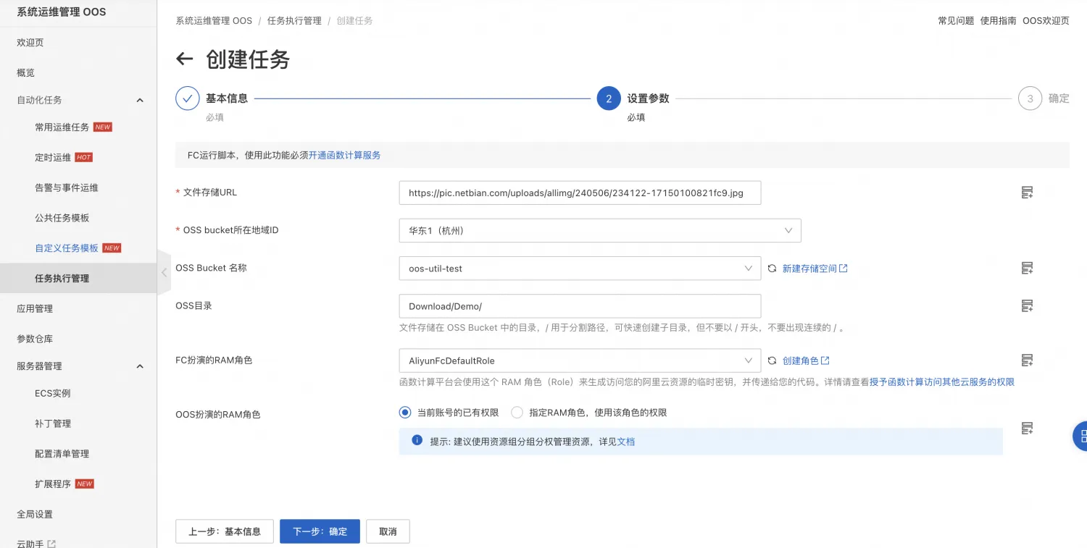This screenshot has width=1087, height=548.
Task: Open 自定义任务模板 in the sidebar
Action: click(x=67, y=248)
